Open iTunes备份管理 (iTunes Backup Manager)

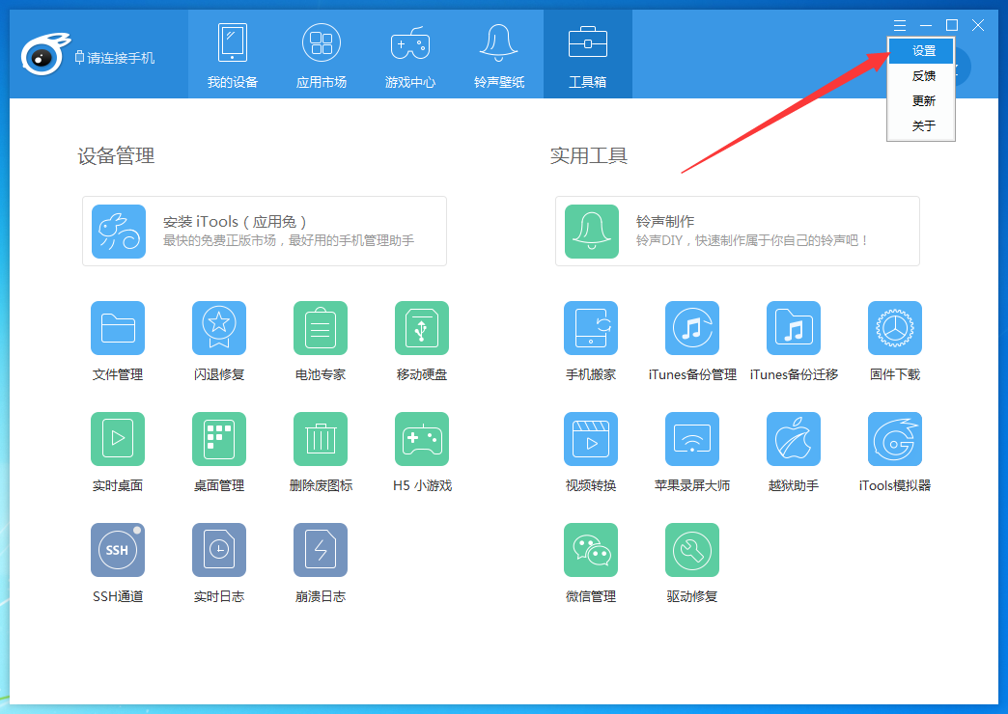691,340
